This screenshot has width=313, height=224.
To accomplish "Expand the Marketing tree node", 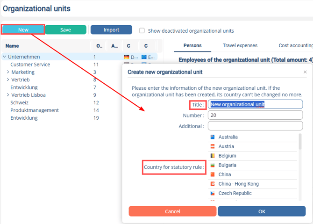I will pos(8,72).
